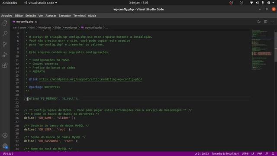
Task: Click the wp-config.php breadcrumb file entry
Action: 92,28
